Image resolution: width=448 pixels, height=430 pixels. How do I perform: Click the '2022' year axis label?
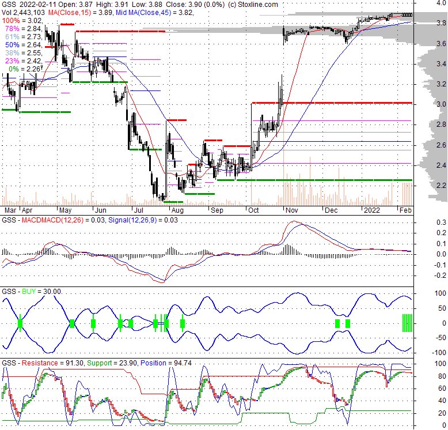pyautogui.click(x=372, y=210)
